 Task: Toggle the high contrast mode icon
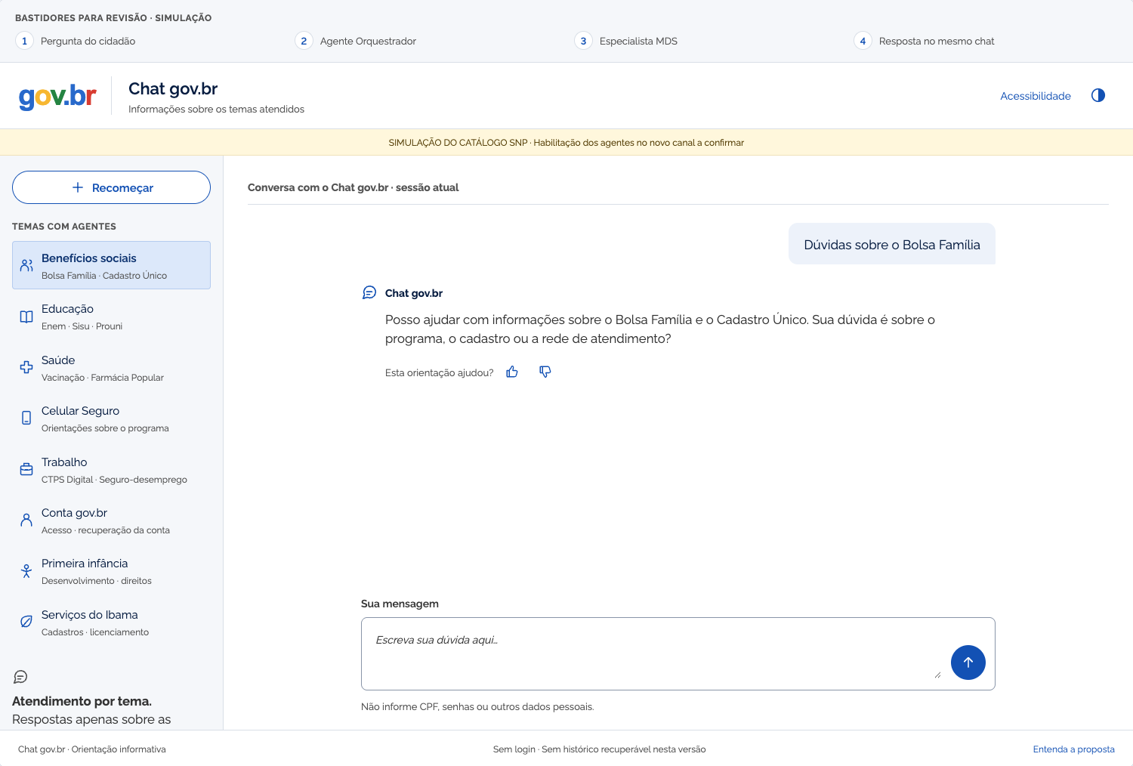(x=1098, y=95)
